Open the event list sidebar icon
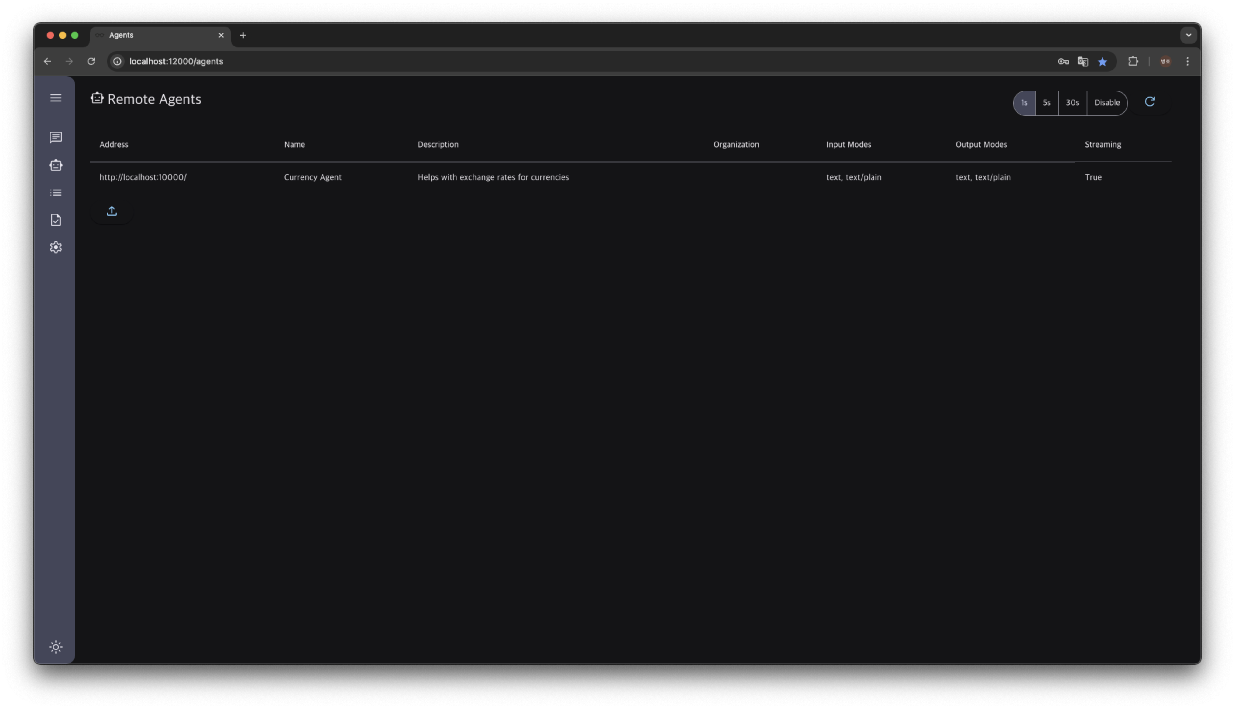 click(56, 192)
